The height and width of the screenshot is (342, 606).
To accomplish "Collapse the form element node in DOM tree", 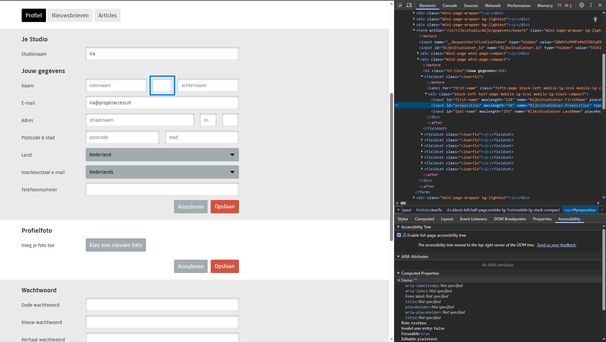I will click(414, 30).
